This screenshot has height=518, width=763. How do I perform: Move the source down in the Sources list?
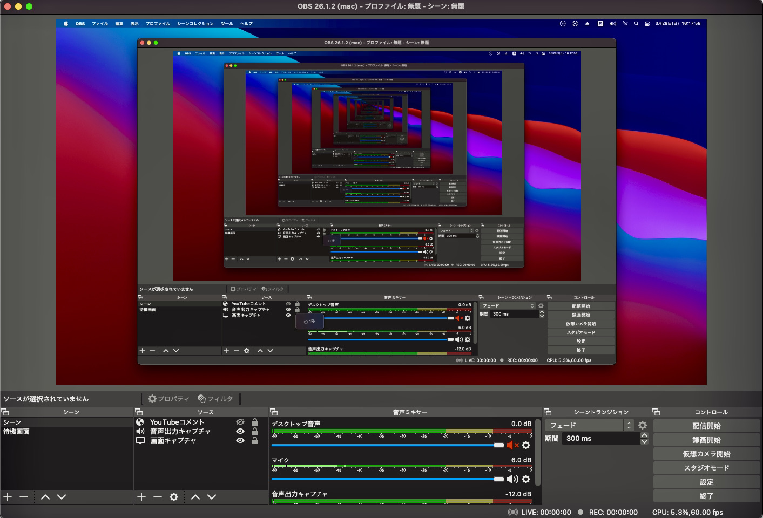tap(212, 497)
